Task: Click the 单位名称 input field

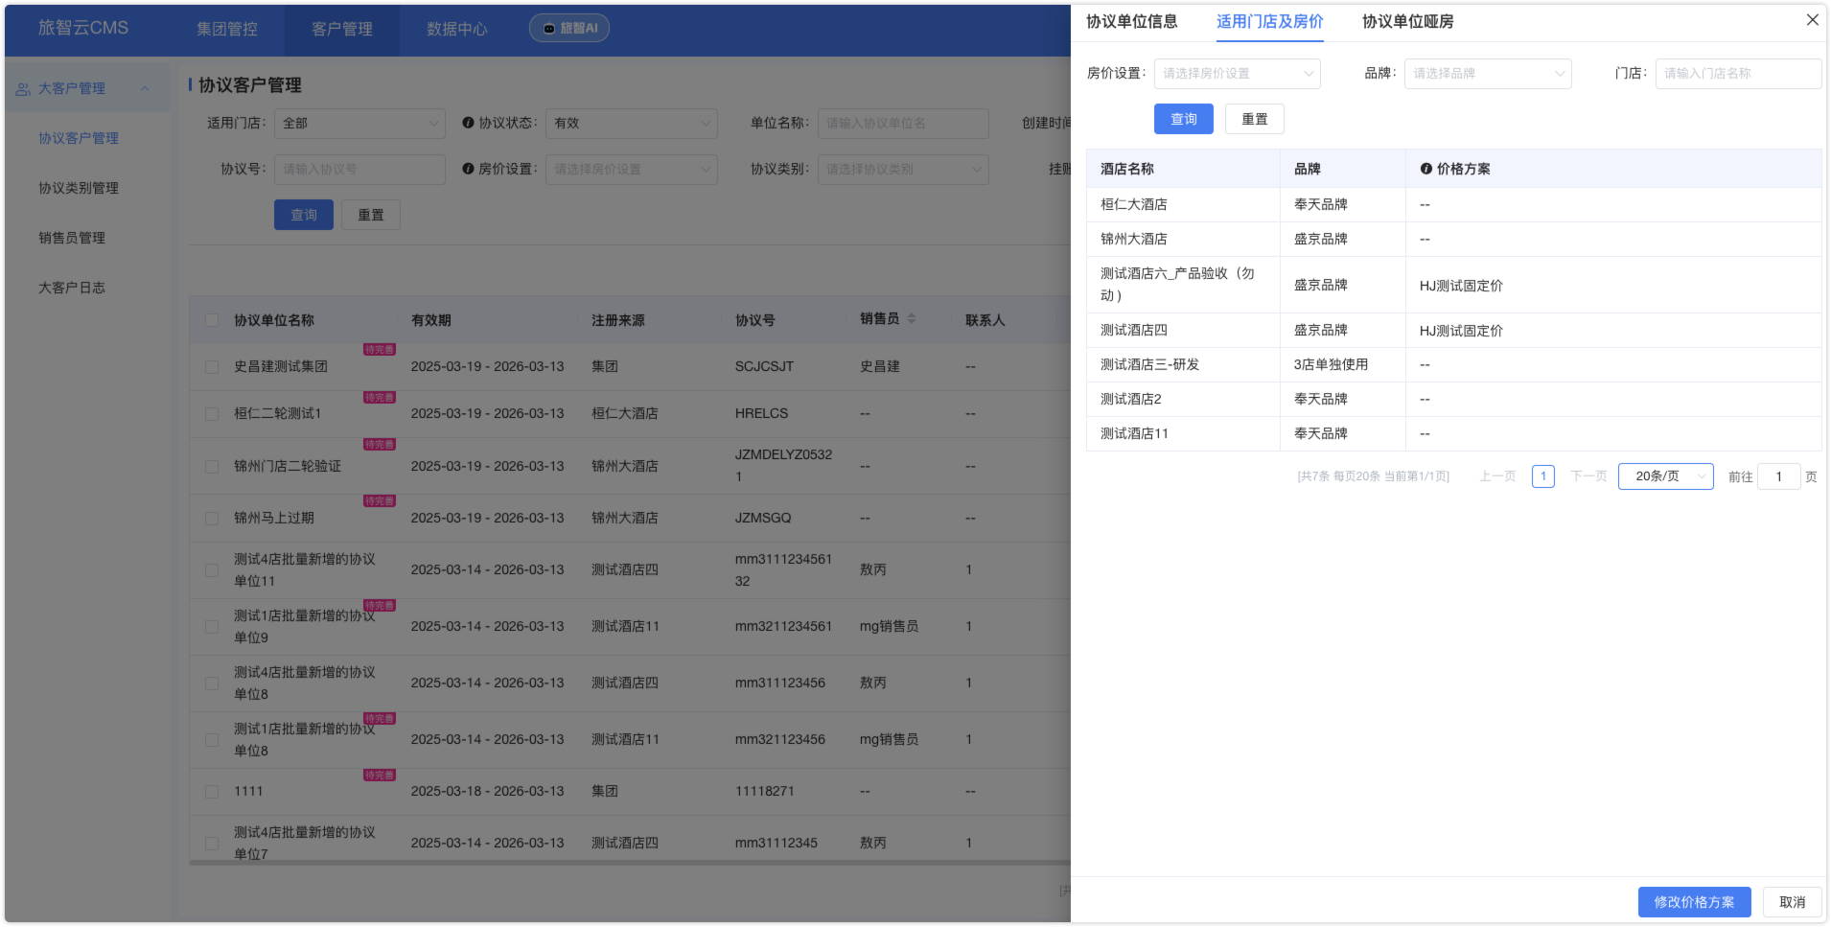Action: pyautogui.click(x=903, y=123)
